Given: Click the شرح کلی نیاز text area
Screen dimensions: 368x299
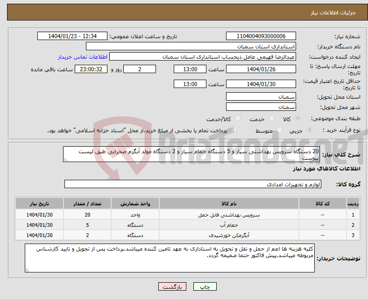Looking at the screenshot, I should [x=191, y=154].
